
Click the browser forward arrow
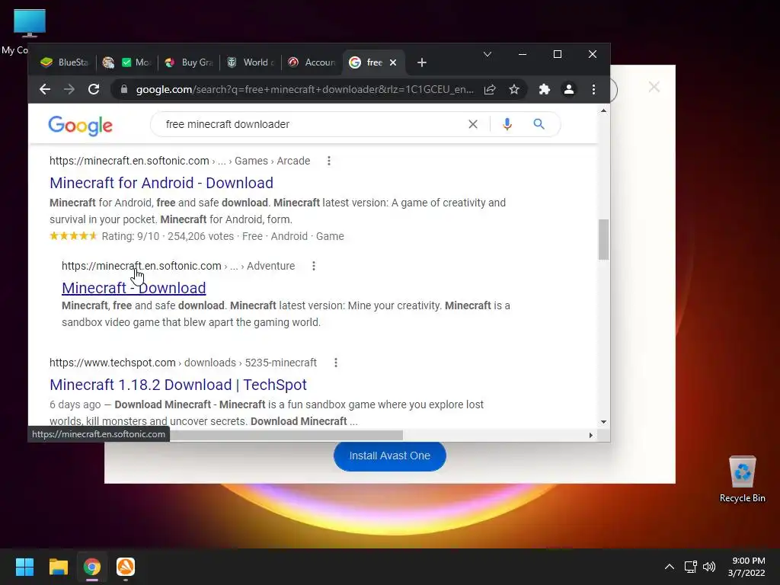pyautogui.click(x=69, y=90)
